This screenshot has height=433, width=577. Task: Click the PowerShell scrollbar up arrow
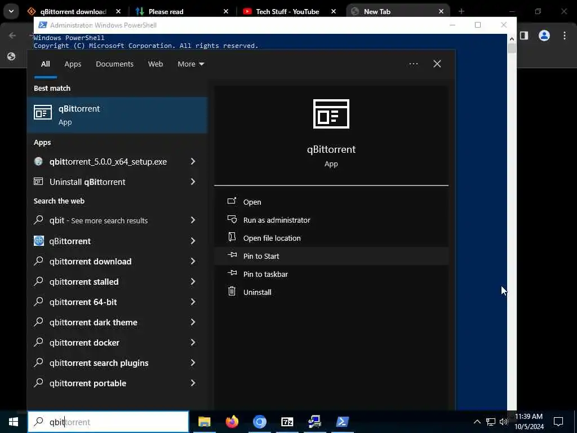(x=512, y=38)
